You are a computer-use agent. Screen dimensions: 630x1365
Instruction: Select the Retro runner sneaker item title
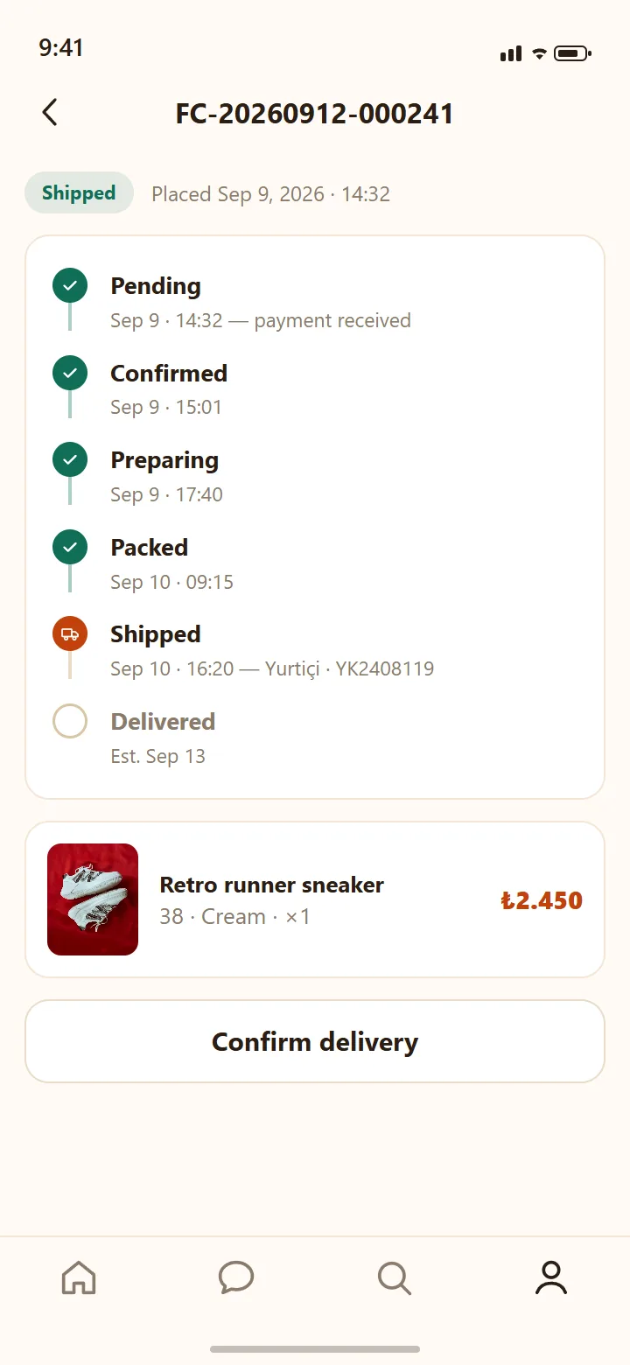point(271,885)
